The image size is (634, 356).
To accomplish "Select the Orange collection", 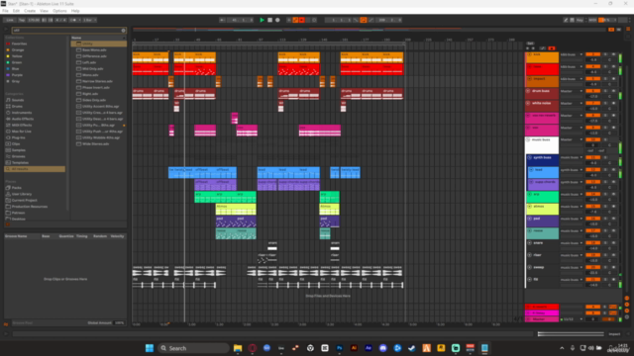I will 18,50.
